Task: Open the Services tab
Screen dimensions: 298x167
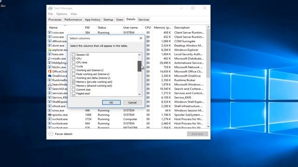Action: coord(143,19)
